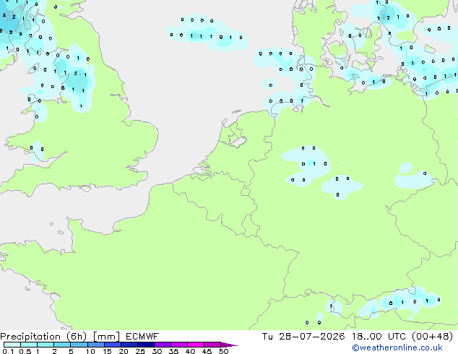Select the 20–25 mm legend color swatch
458x354 pixels.
tap(129, 345)
